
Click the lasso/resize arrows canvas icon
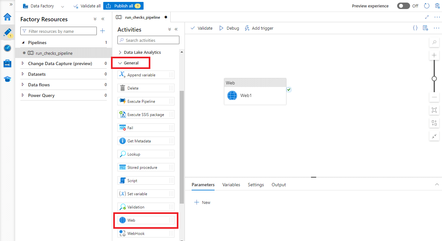point(434,136)
